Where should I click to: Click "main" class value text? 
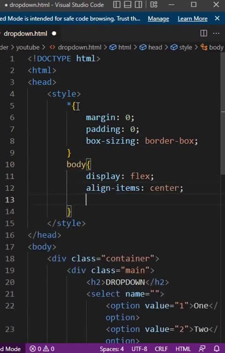(135, 270)
